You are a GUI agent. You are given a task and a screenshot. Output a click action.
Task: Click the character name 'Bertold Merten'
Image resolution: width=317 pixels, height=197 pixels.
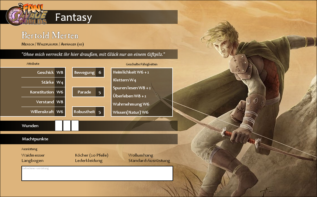[x=50, y=35]
